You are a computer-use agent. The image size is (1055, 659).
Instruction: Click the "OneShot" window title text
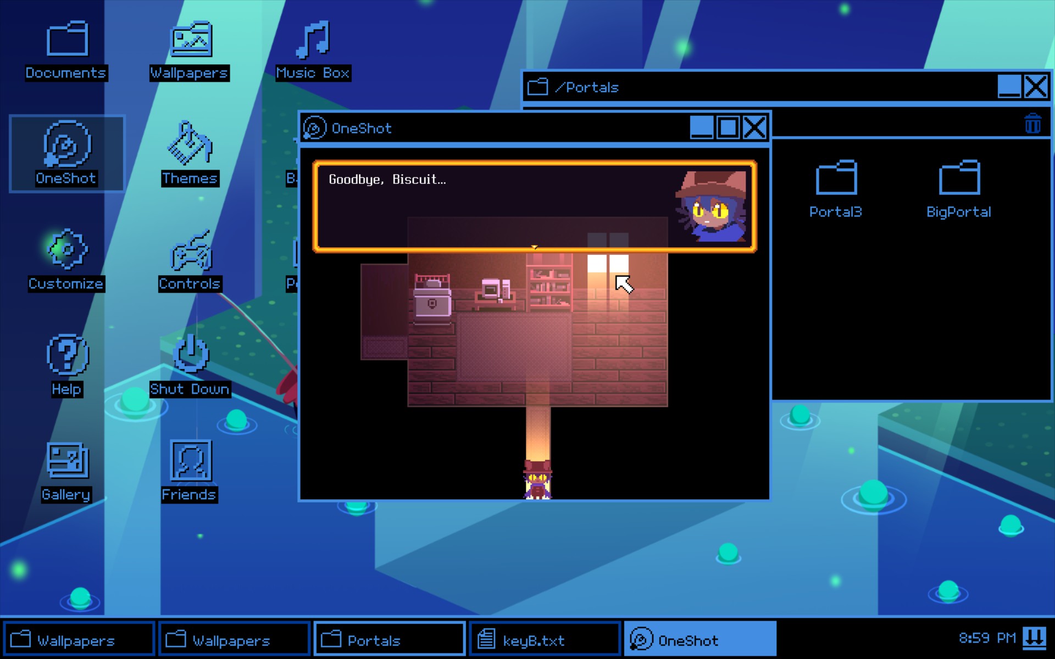[362, 129]
